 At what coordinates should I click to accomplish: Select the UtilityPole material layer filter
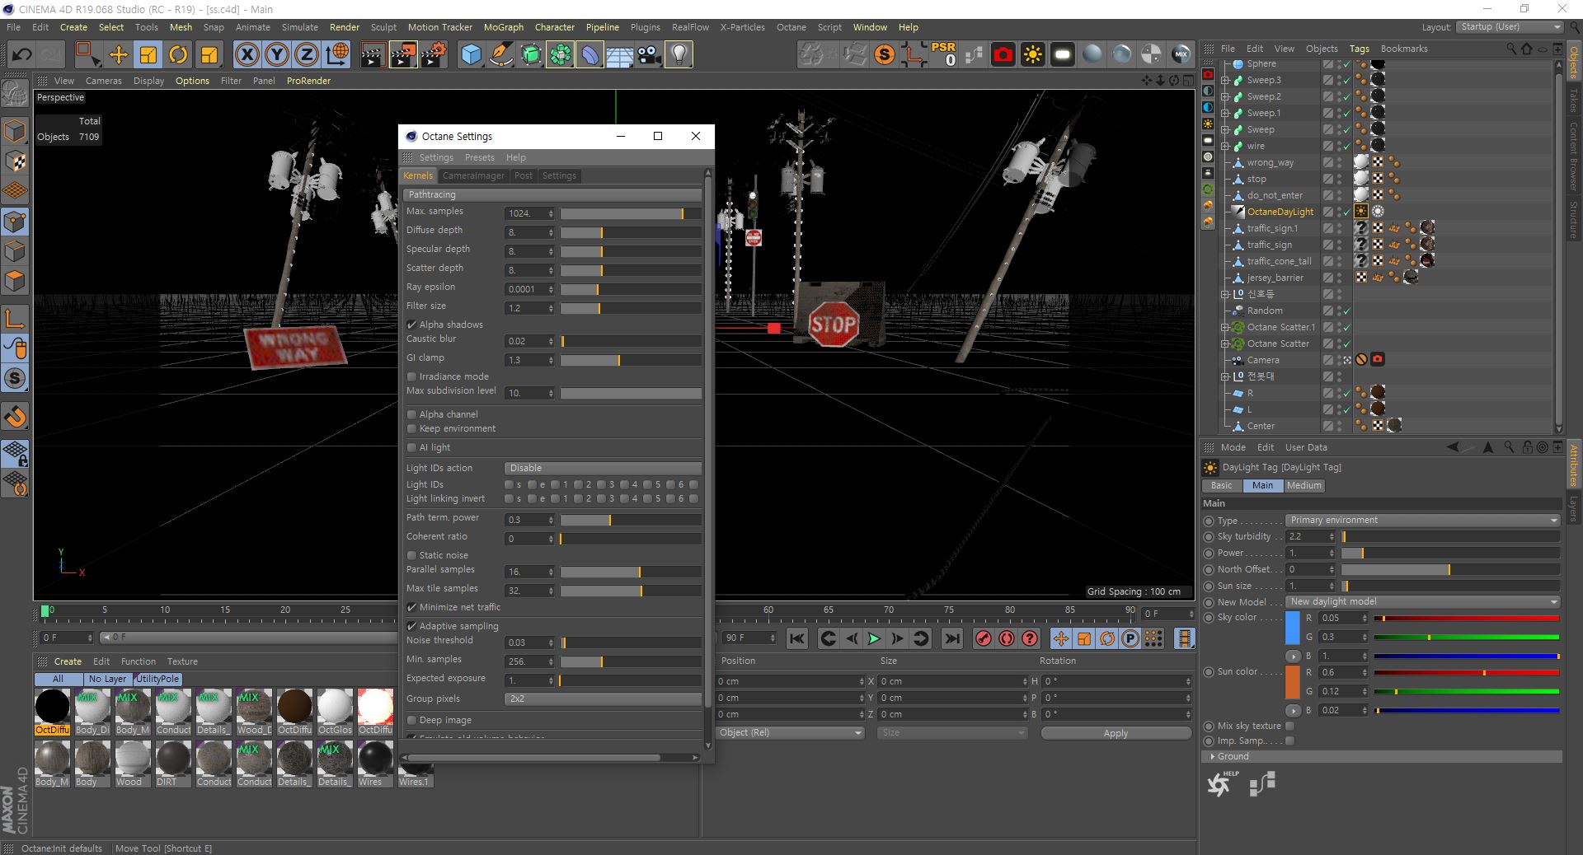[157, 679]
